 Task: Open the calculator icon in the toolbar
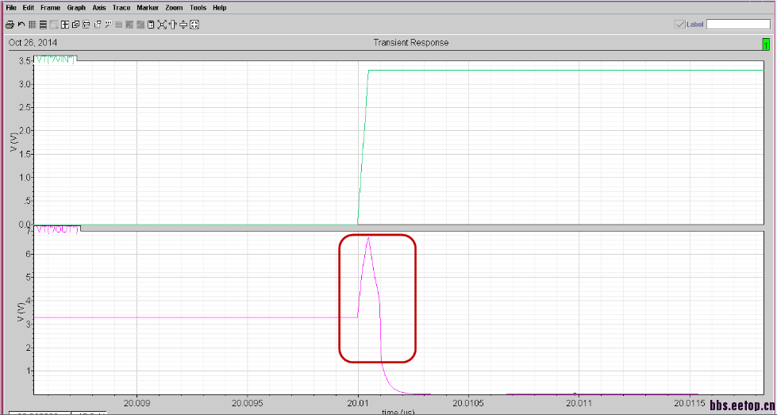pos(151,25)
